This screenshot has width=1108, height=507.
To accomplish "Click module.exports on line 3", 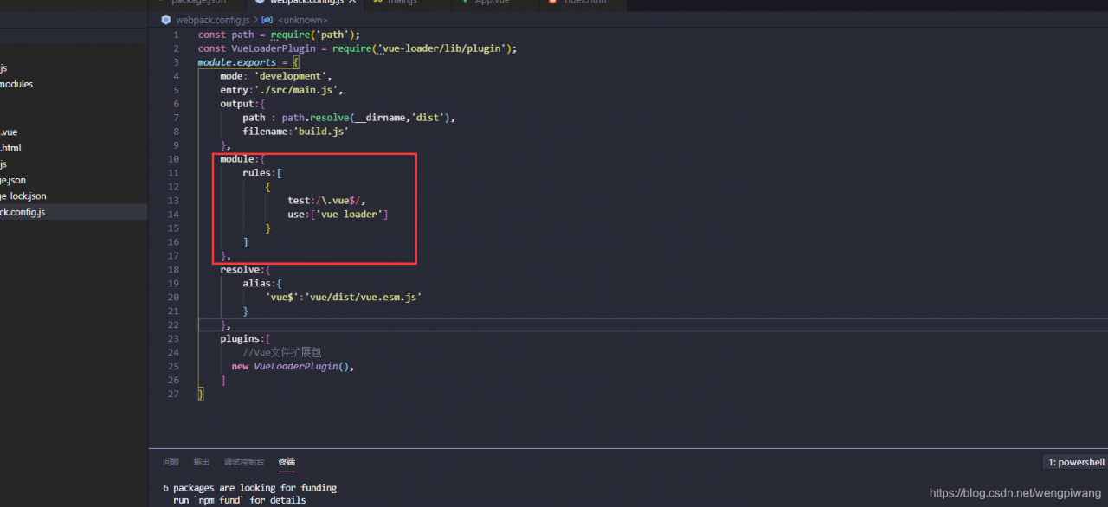I will (x=237, y=62).
